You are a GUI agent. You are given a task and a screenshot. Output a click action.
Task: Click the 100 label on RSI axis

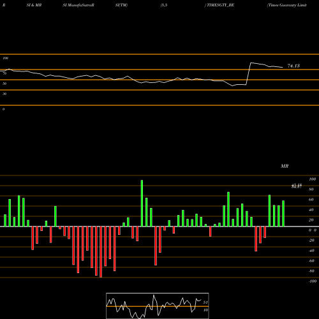tap(6, 58)
